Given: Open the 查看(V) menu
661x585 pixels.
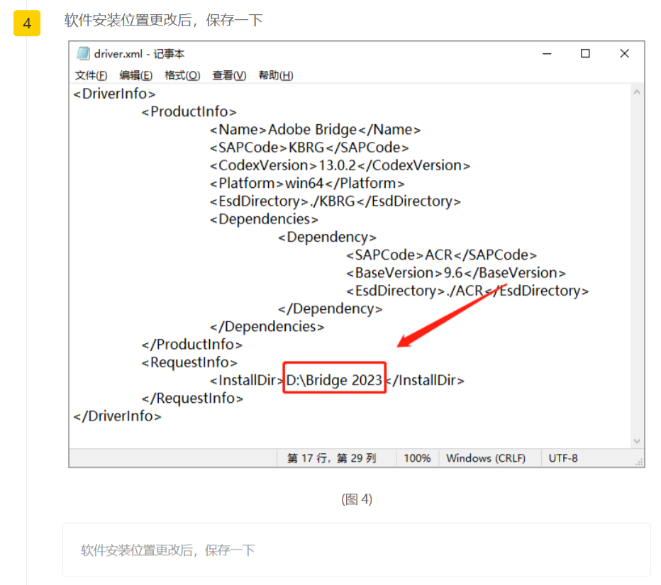Looking at the screenshot, I should click(x=229, y=75).
